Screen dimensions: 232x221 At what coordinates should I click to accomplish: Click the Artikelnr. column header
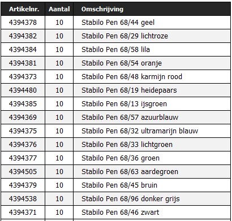24,9
